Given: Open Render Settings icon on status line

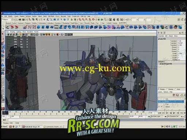Looking at the screenshot, I should (x=121, y=19).
